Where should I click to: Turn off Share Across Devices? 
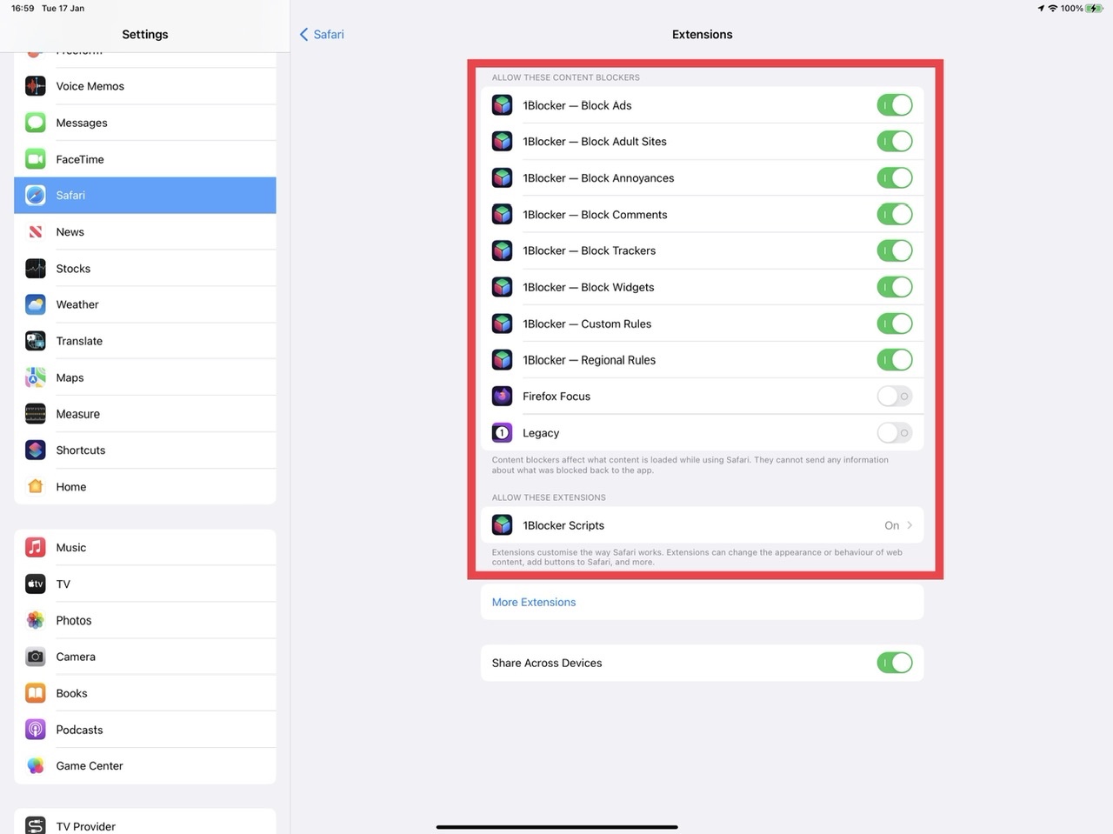tap(895, 663)
